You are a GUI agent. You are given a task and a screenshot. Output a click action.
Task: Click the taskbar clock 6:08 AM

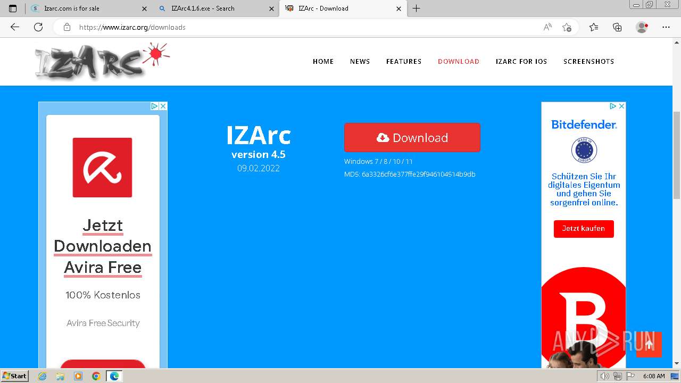pyautogui.click(x=654, y=376)
